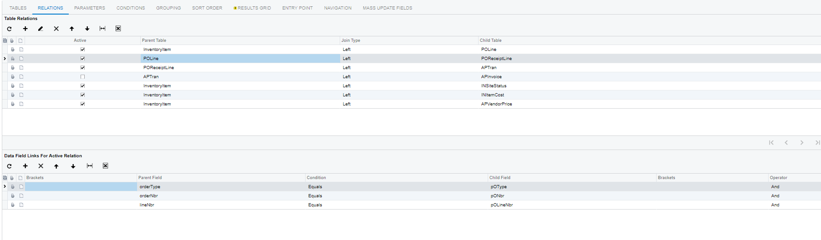Toggle Active for the INSiteStatus relation

click(82, 86)
